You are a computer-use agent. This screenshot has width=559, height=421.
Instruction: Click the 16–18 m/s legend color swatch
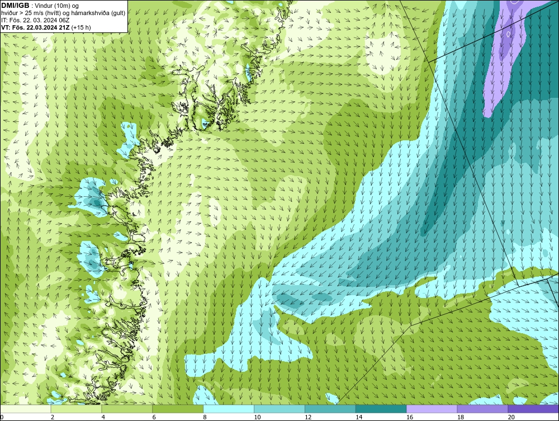point(432,409)
